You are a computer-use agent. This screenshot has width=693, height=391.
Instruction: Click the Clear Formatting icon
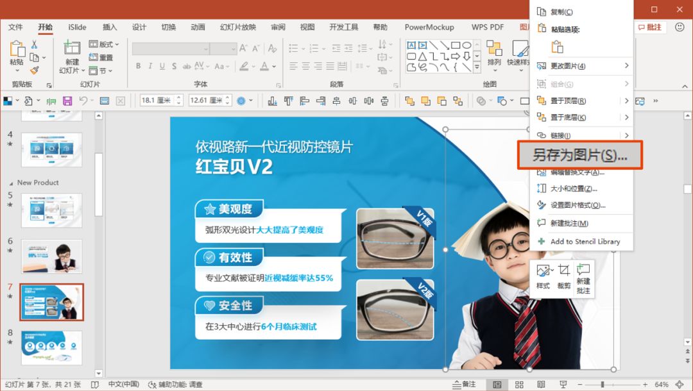coord(272,49)
